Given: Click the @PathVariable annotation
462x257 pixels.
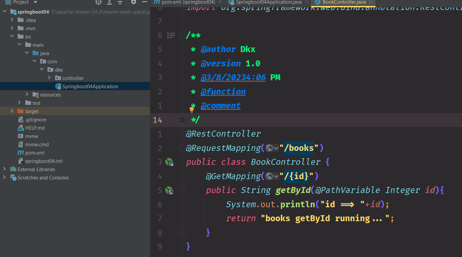Looking at the screenshot, I should pyautogui.click(x=348, y=190).
